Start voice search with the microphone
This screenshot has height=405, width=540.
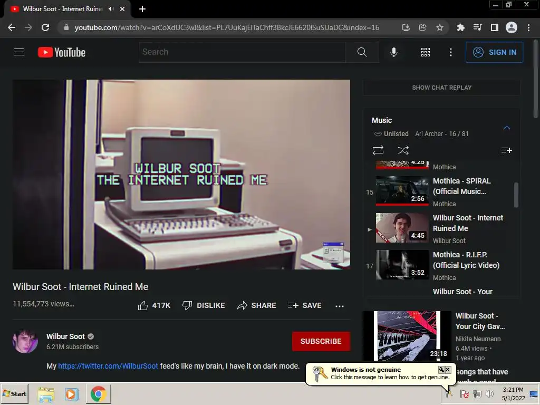393,52
